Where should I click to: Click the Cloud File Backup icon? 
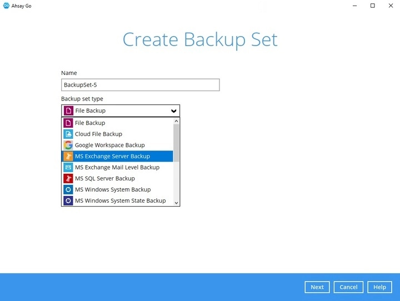pyautogui.click(x=68, y=134)
